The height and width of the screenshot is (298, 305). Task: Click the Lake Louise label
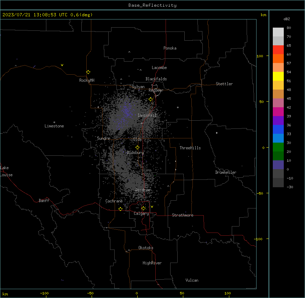pos(6,171)
